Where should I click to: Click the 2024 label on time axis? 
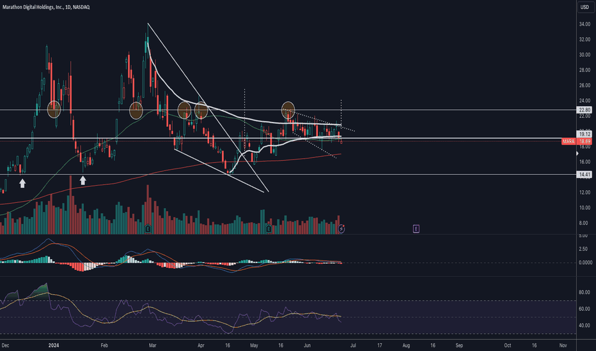(x=54, y=345)
